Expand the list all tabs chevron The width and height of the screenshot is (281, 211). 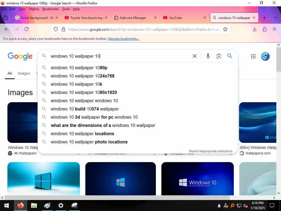276,18
